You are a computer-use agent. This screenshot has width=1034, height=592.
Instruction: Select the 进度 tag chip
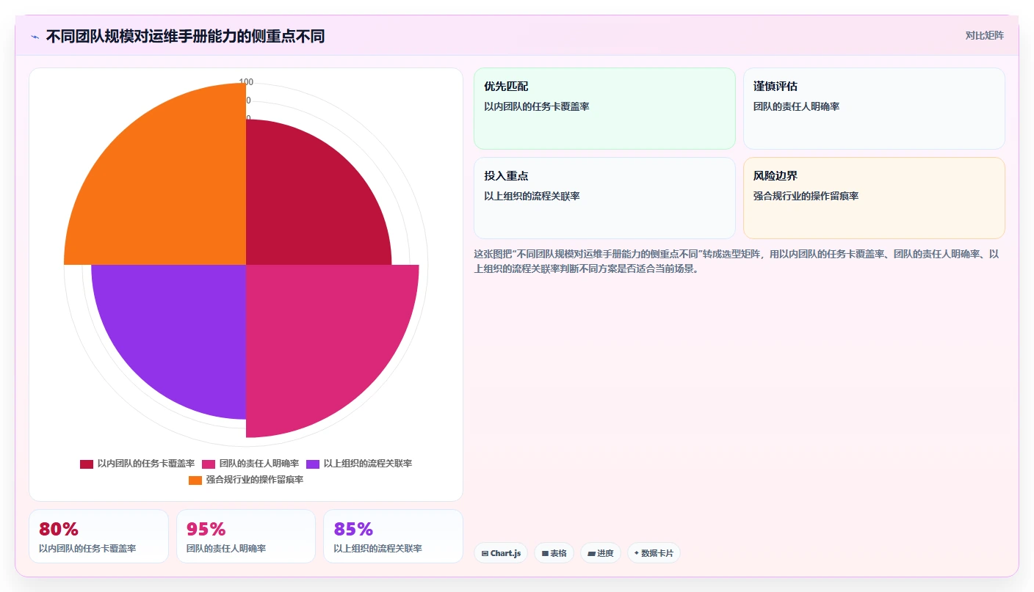click(x=600, y=553)
